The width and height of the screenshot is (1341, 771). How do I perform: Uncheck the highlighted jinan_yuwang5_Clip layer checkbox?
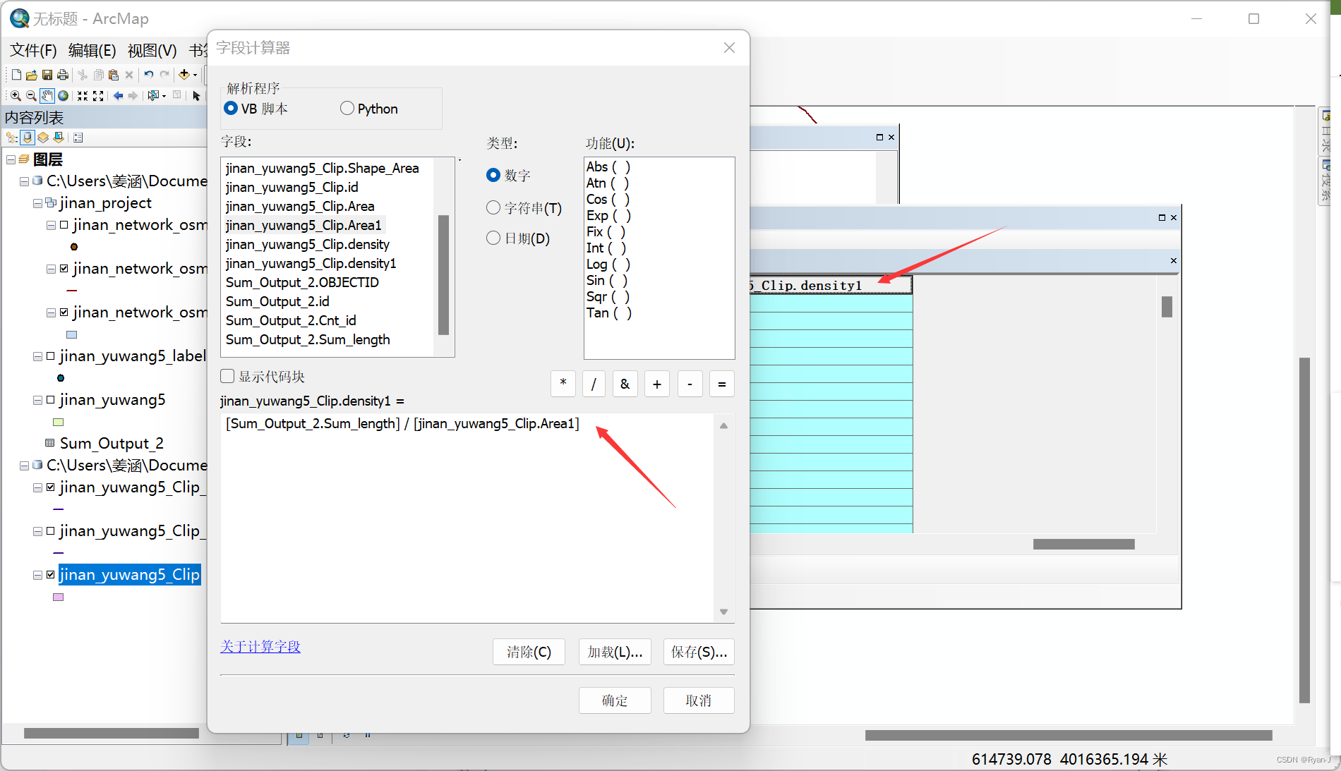[51, 575]
